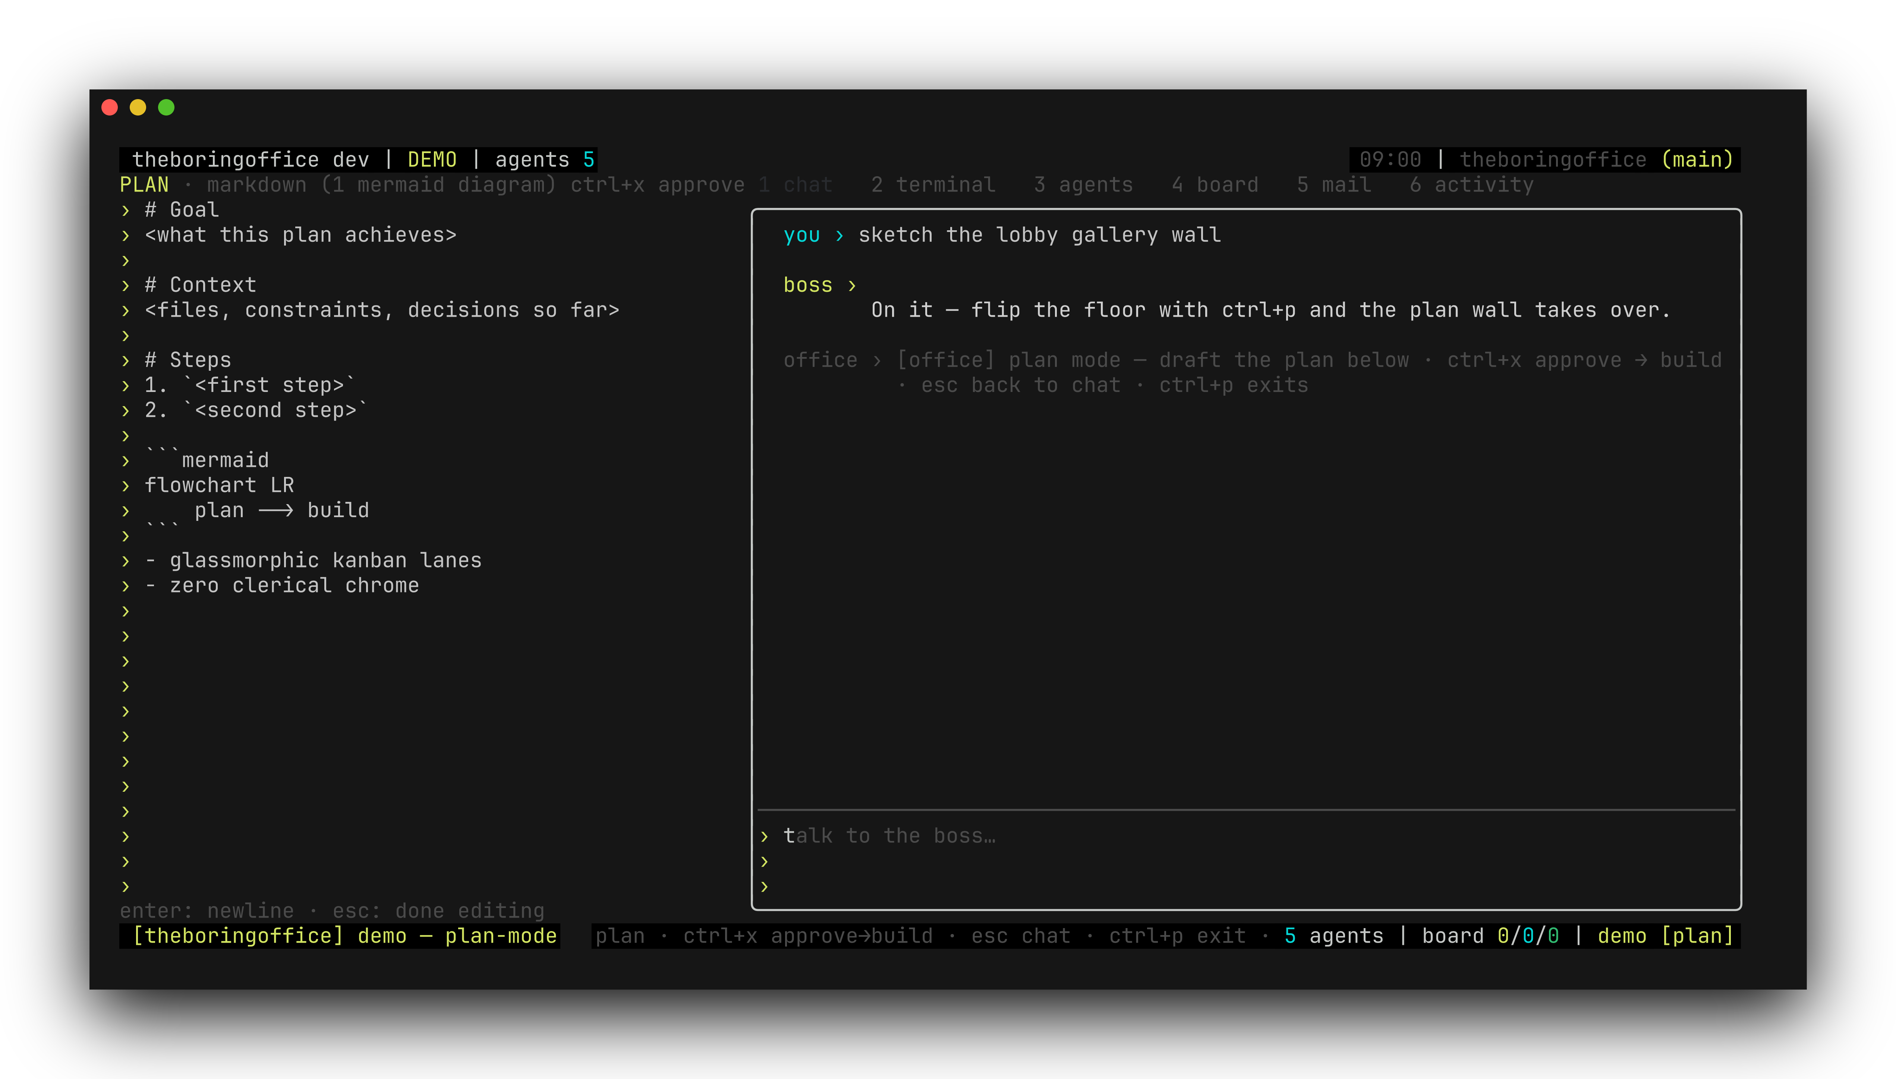
Task: Click 'board 0/0/0' in bottom status bar
Action: [x=1490, y=936]
